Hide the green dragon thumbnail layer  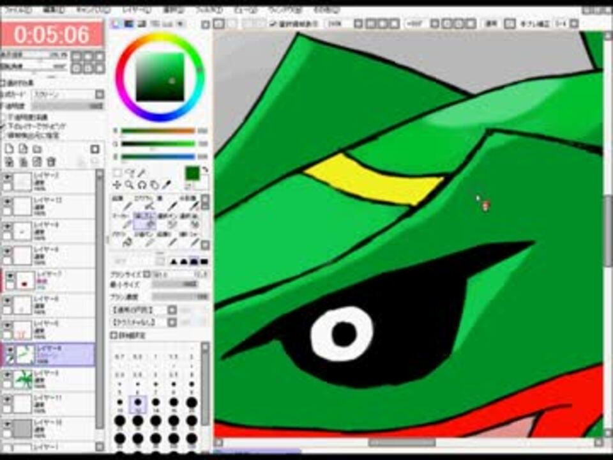[8, 375]
